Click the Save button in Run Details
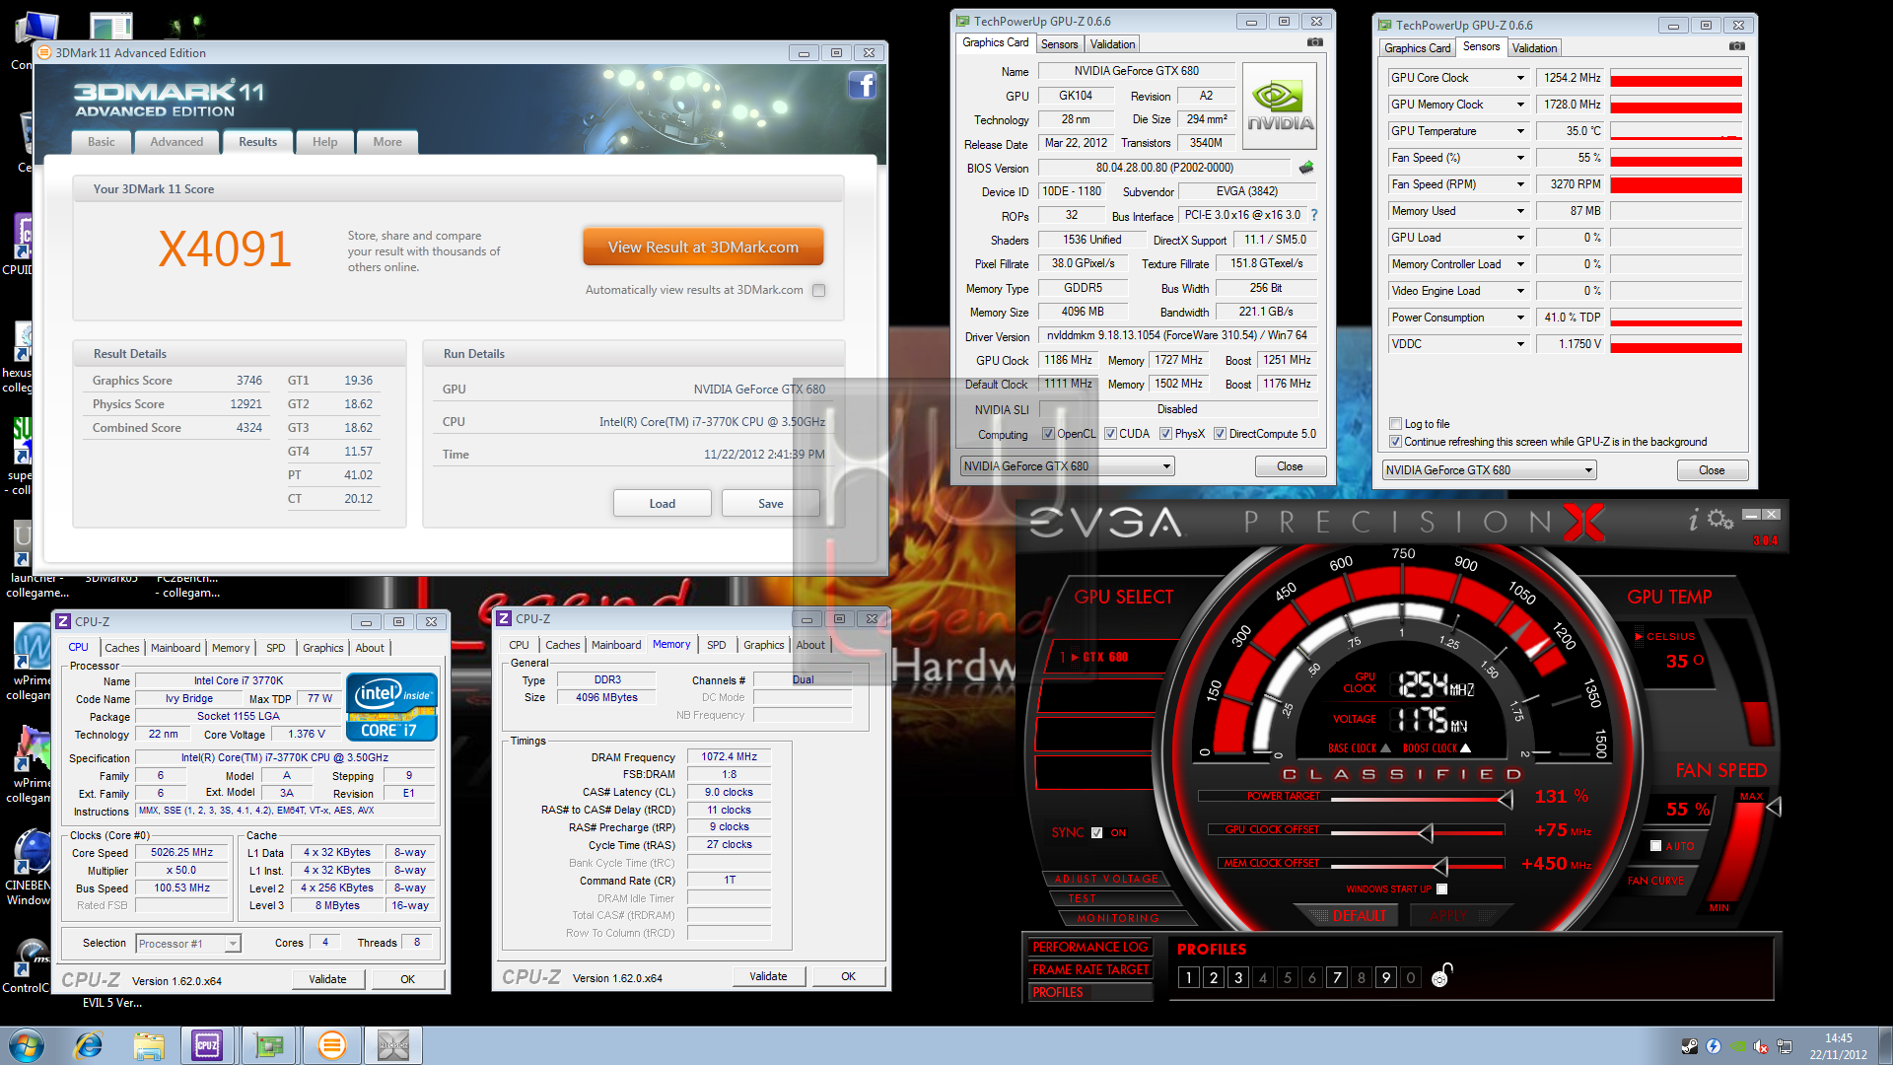Image resolution: width=1893 pixels, height=1065 pixels. click(770, 504)
